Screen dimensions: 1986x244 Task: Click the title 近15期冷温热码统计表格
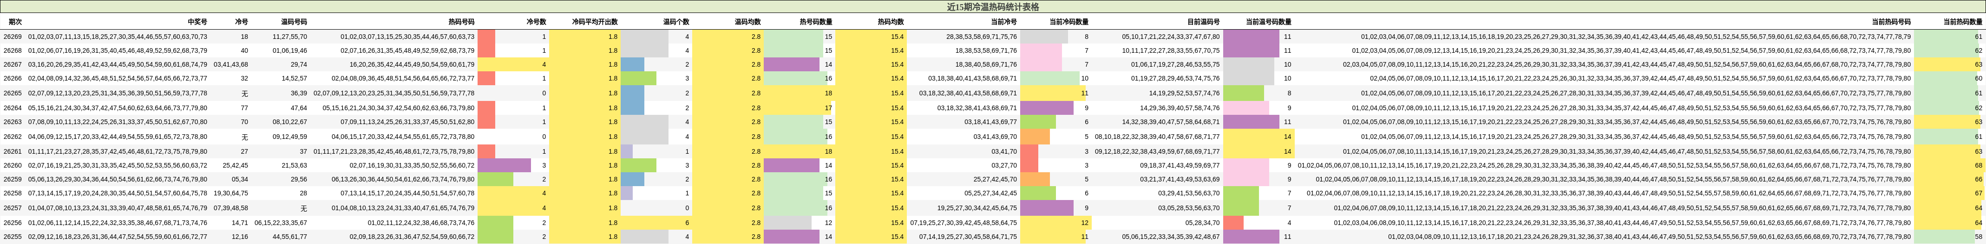coord(993,7)
